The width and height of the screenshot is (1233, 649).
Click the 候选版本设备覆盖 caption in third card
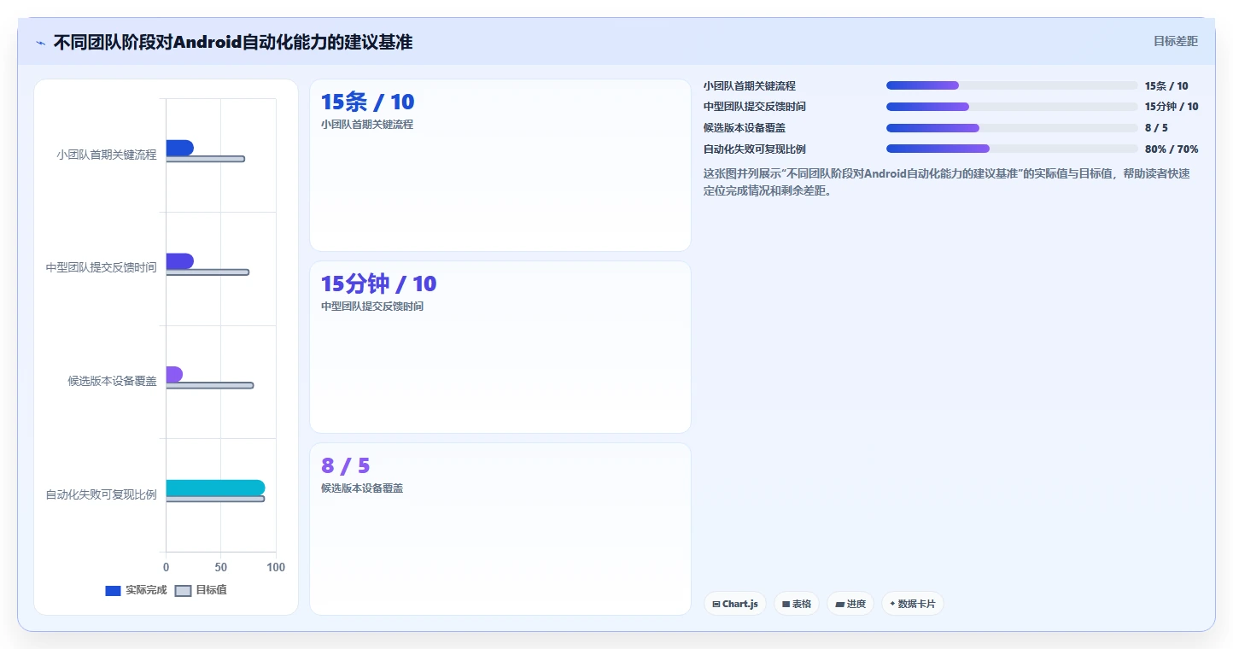362,488
